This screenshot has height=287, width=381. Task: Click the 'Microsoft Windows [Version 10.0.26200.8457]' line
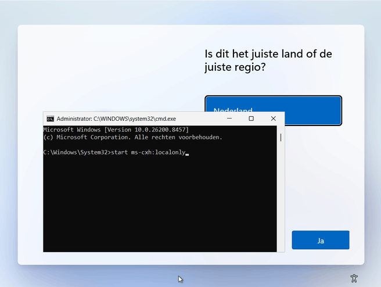(x=116, y=130)
